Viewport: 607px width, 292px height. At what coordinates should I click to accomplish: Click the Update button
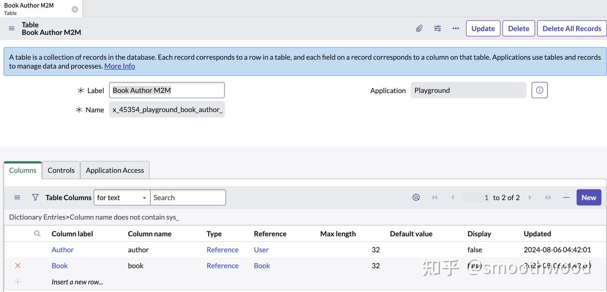click(x=483, y=27)
